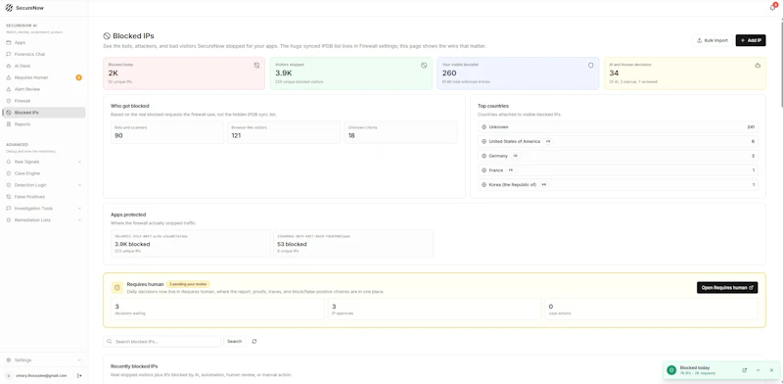Click the SecureNow logo icon

click(9, 8)
